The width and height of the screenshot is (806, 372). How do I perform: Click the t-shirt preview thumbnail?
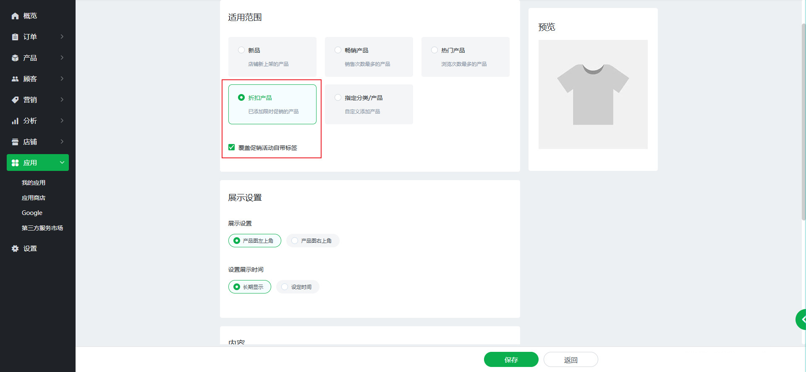pyautogui.click(x=593, y=94)
